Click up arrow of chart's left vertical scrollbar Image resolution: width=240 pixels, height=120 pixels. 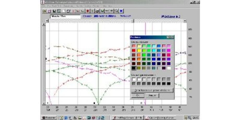tap(44, 24)
